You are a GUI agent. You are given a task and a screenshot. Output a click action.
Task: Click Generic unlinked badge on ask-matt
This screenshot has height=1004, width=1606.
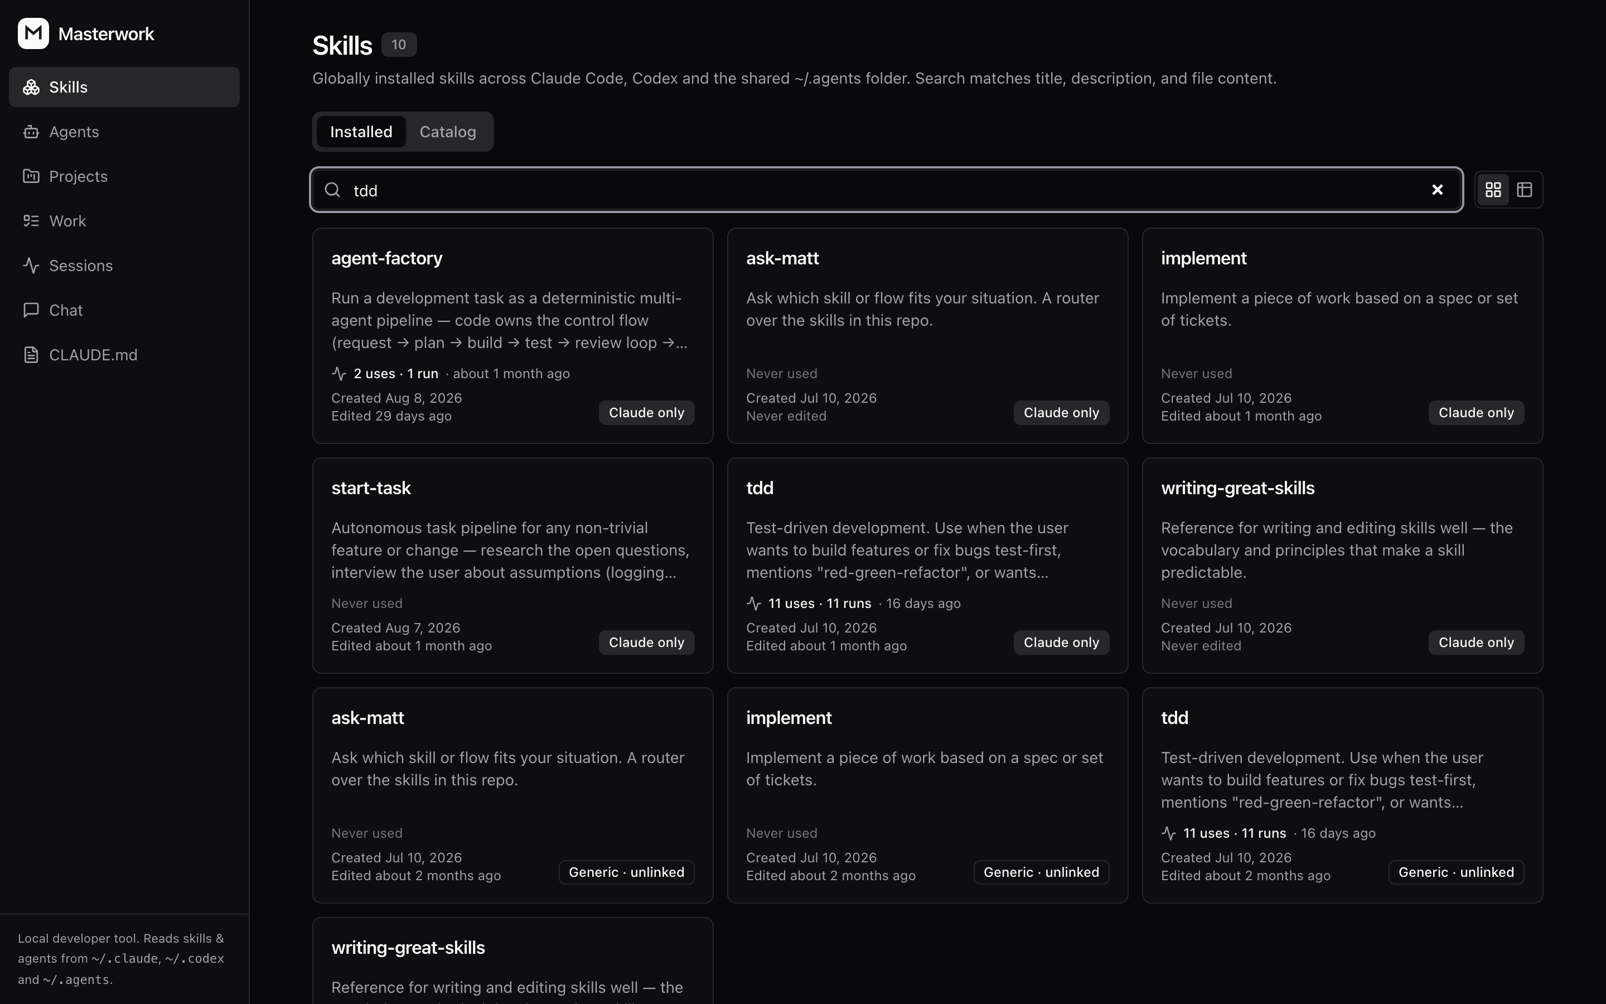626,872
